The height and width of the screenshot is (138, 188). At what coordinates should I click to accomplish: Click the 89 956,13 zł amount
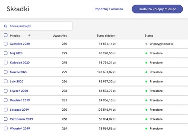pyautogui.click(x=107, y=100)
